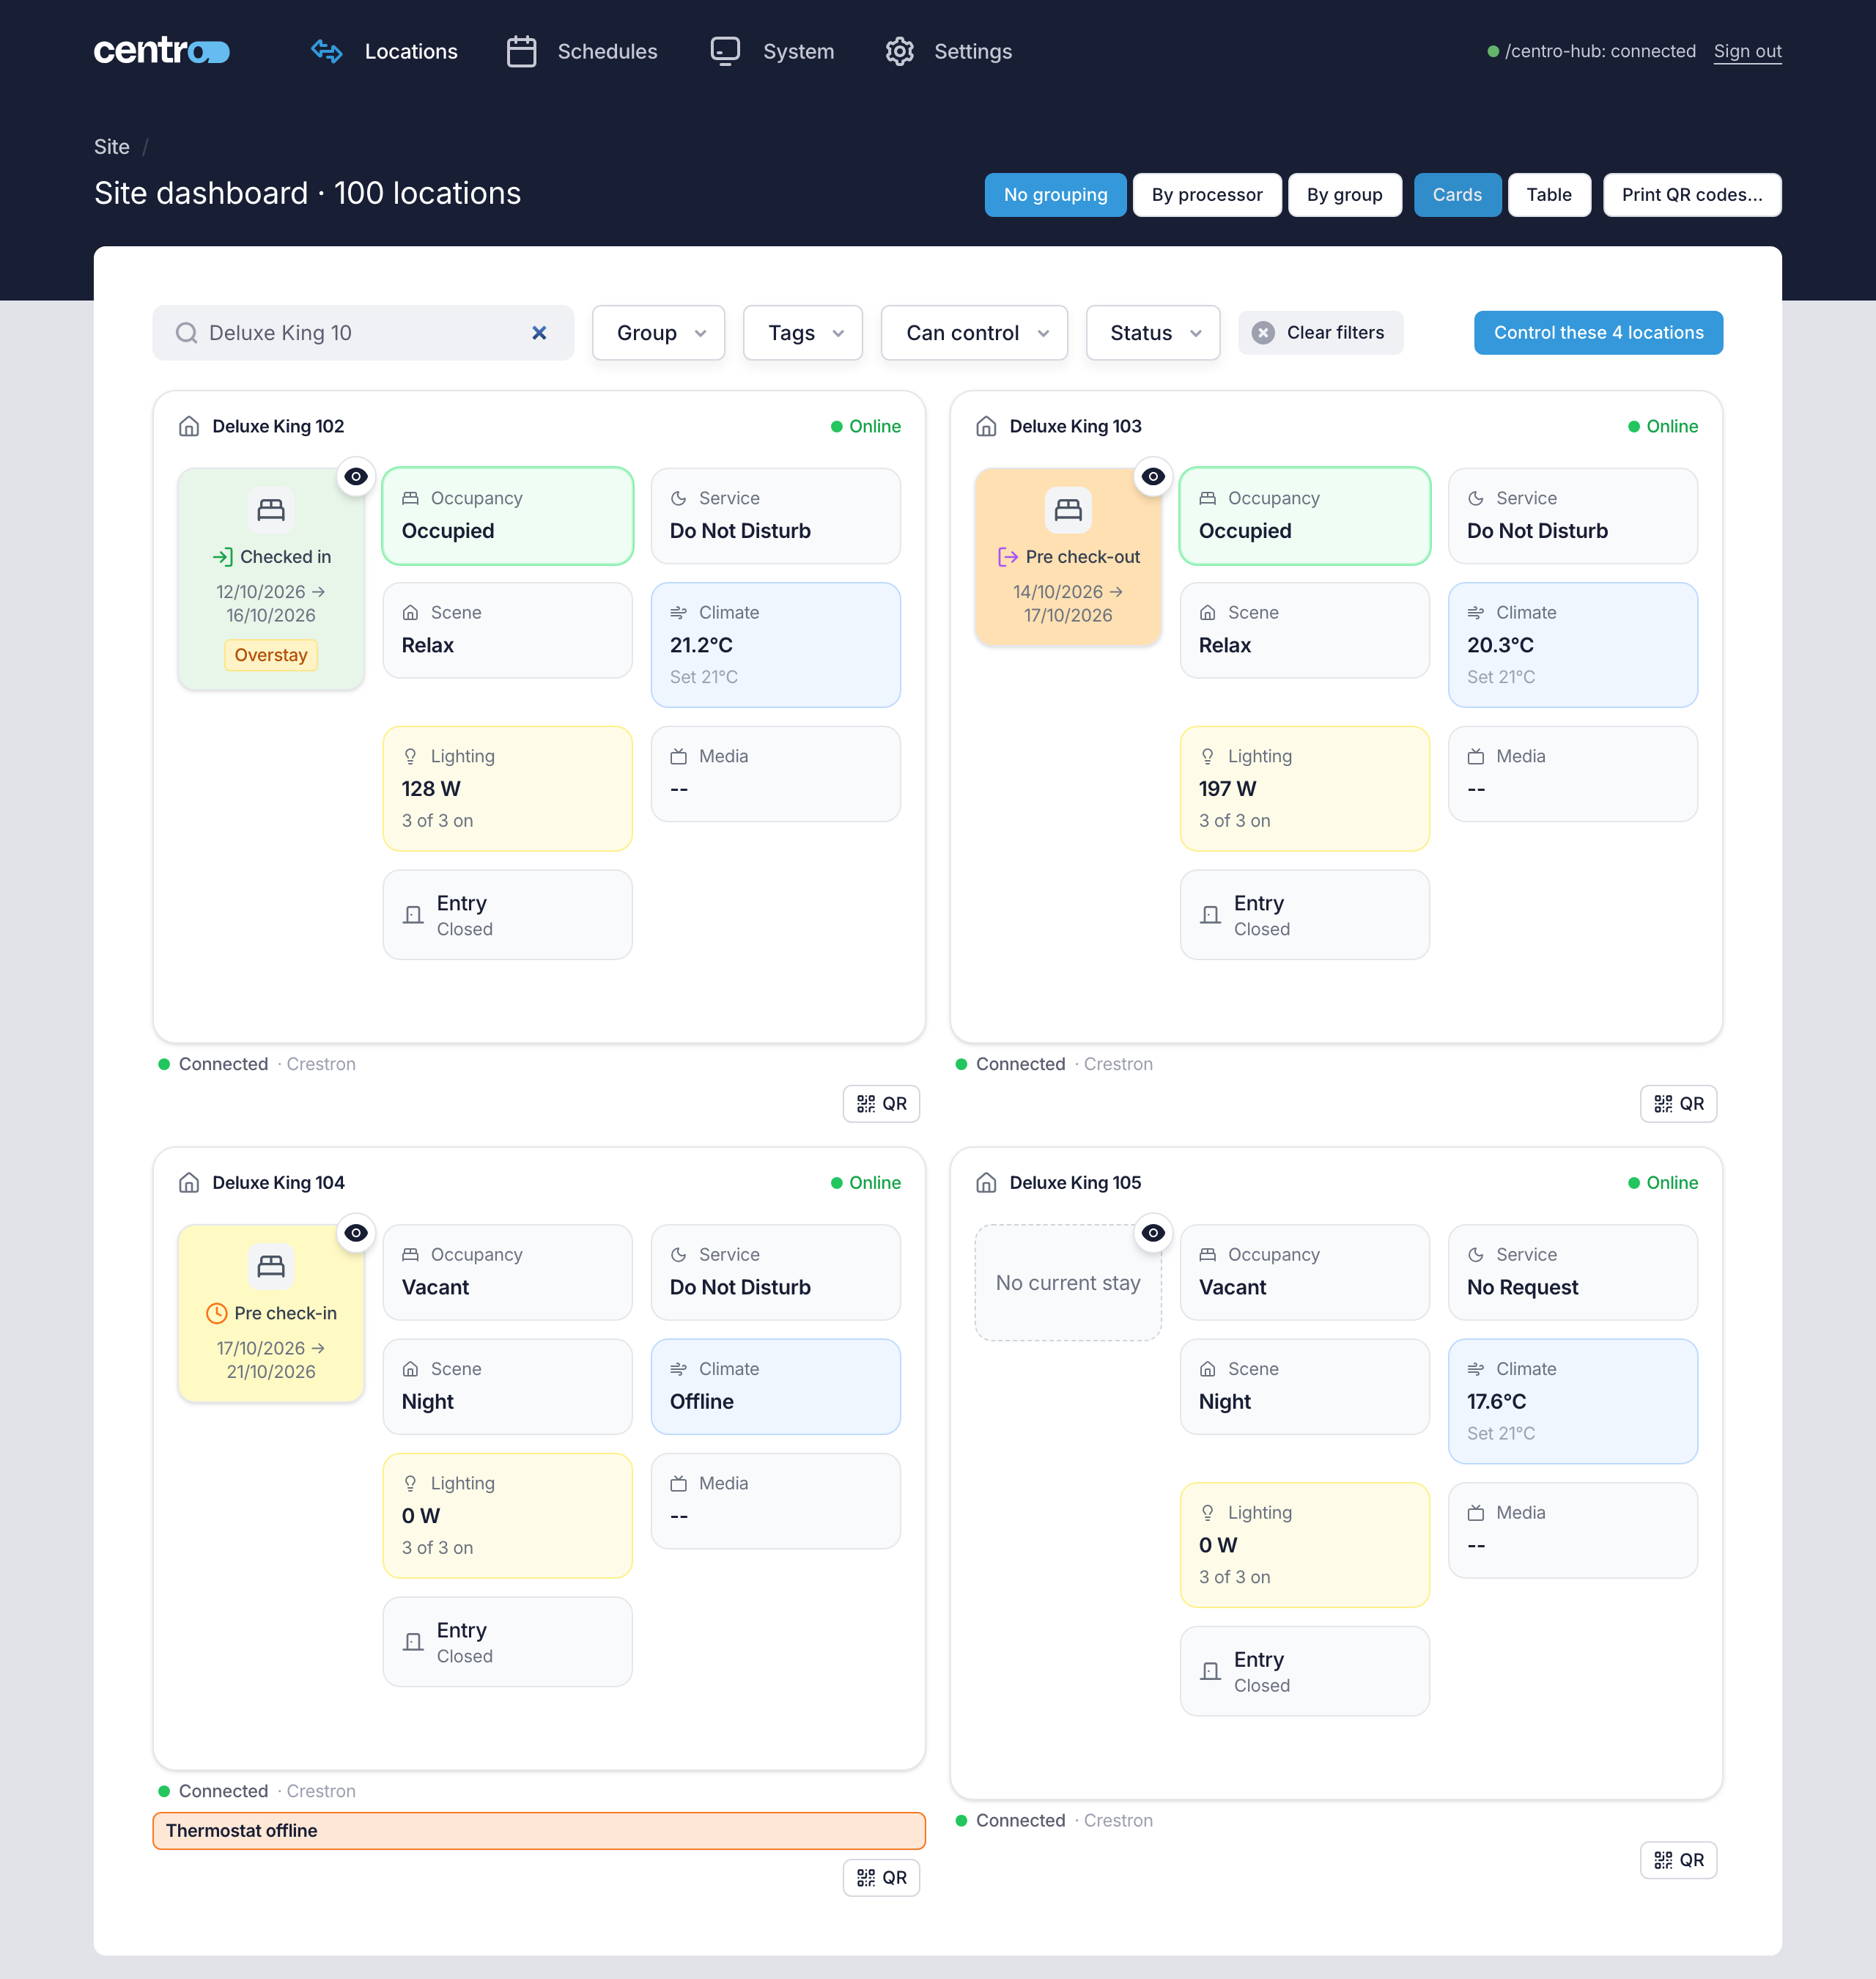The height and width of the screenshot is (1979, 1876).
Task: Open the Locations menu item
Action: pos(384,51)
